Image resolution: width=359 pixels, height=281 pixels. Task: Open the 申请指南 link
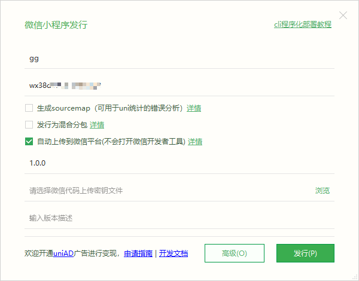tap(138, 253)
